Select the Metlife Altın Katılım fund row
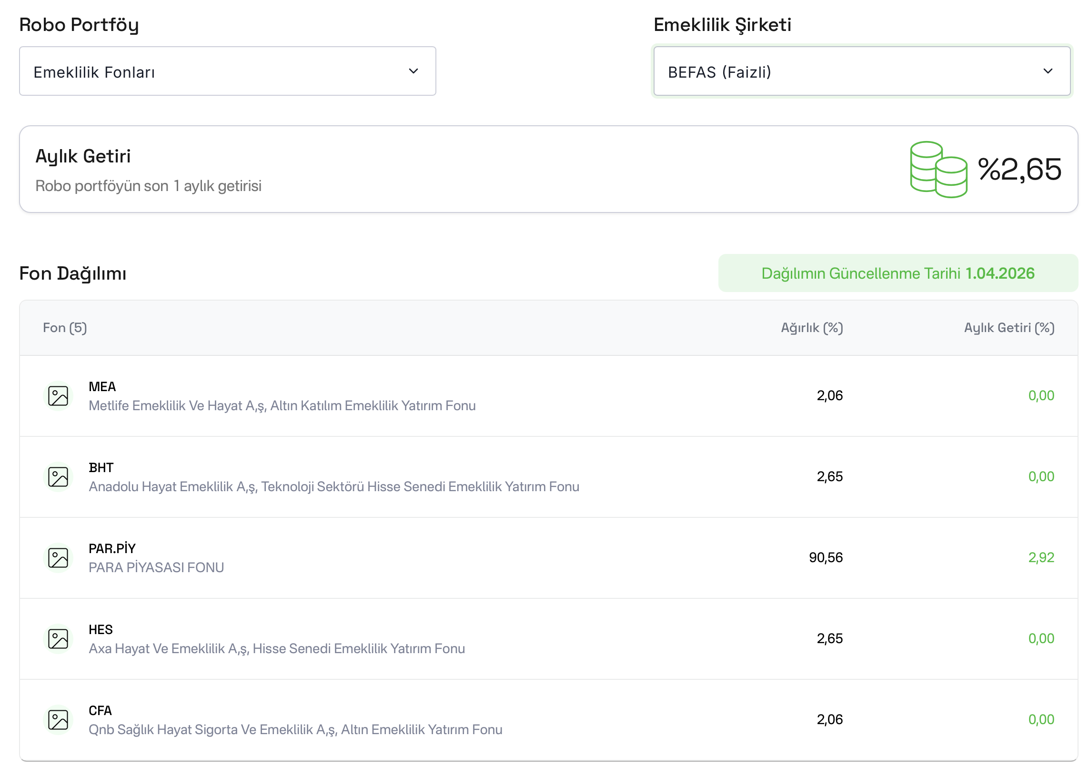 282,405
